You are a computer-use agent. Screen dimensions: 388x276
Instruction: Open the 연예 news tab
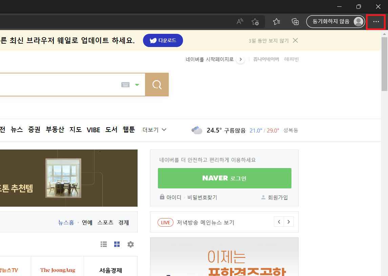[87, 223]
